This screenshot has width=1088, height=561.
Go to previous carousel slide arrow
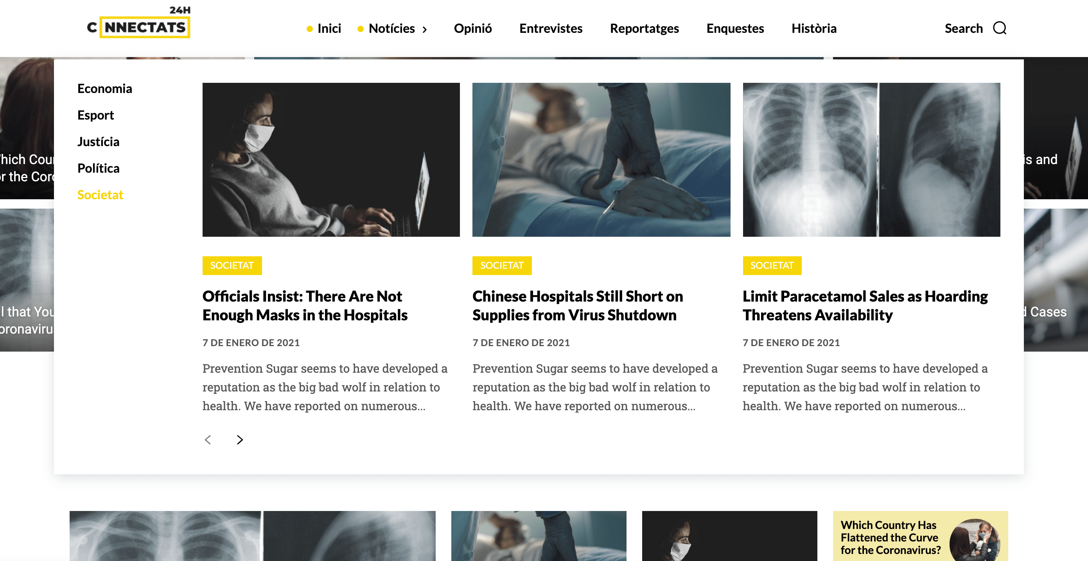(208, 440)
